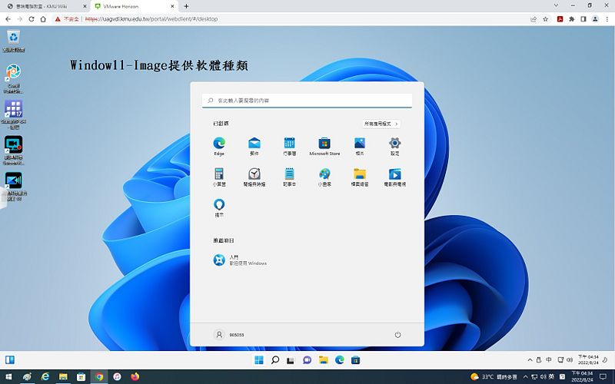The image size is (615, 384).
Task: Expand hidden tray icons on Windows 11 taskbar
Action: 530,359
